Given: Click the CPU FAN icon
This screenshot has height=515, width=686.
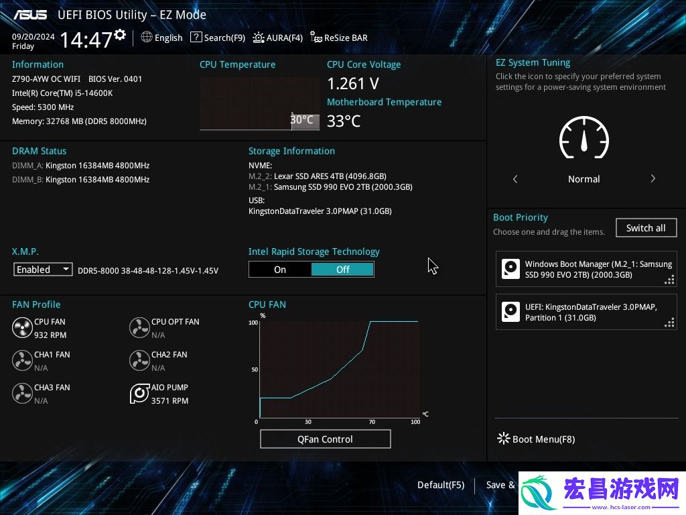Looking at the screenshot, I should [x=22, y=327].
